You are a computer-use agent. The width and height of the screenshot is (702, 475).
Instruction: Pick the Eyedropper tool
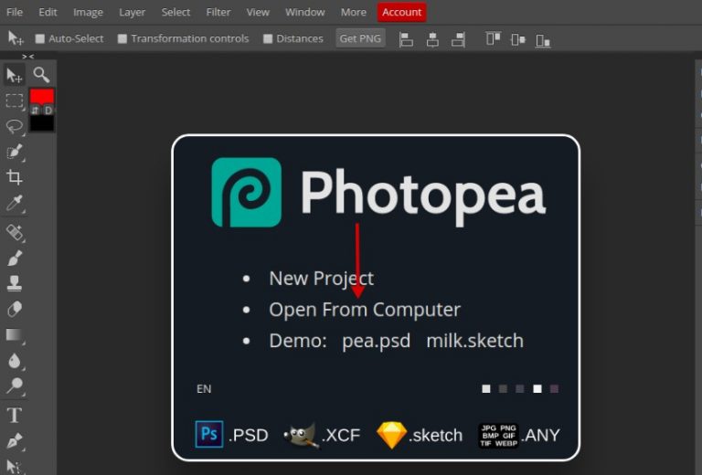coord(15,203)
